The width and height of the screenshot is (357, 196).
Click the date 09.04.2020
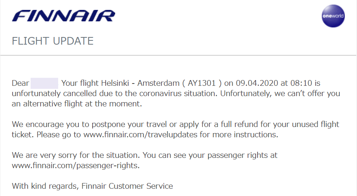[x=257, y=83]
